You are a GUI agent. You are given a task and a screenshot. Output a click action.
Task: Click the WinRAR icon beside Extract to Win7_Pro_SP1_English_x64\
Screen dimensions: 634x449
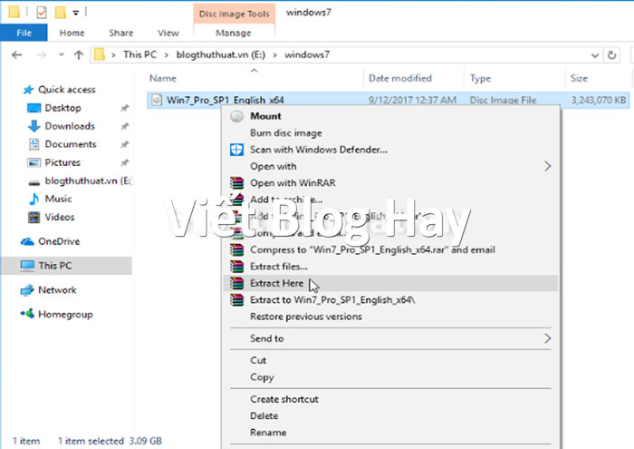pyautogui.click(x=237, y=299)
